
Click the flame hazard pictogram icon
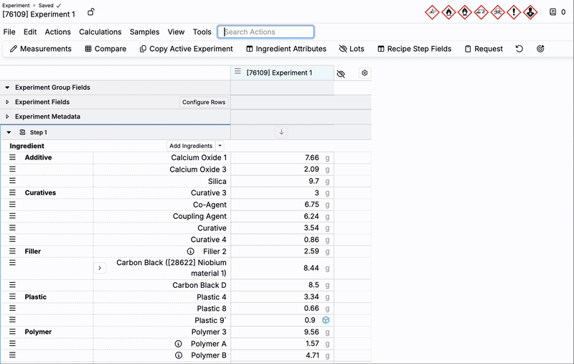[x=448, y=12]
